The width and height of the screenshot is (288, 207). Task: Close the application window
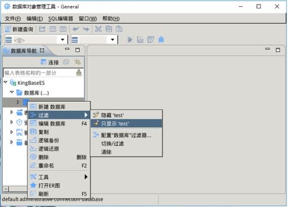[277, 6]
